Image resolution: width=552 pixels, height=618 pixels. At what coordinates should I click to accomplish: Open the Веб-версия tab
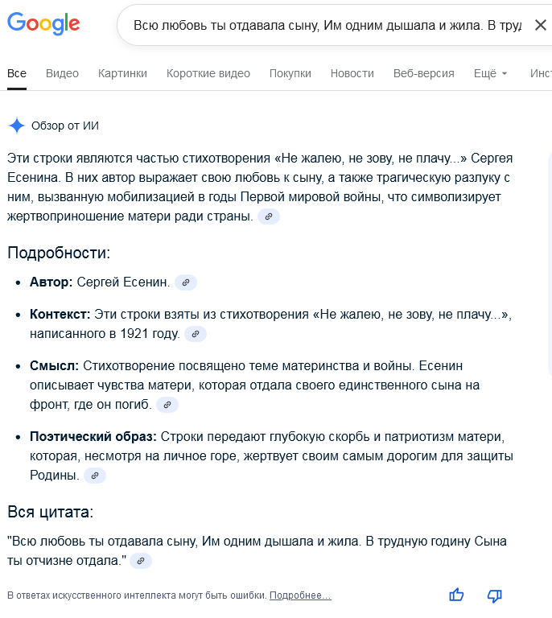[x=424, y=73]
